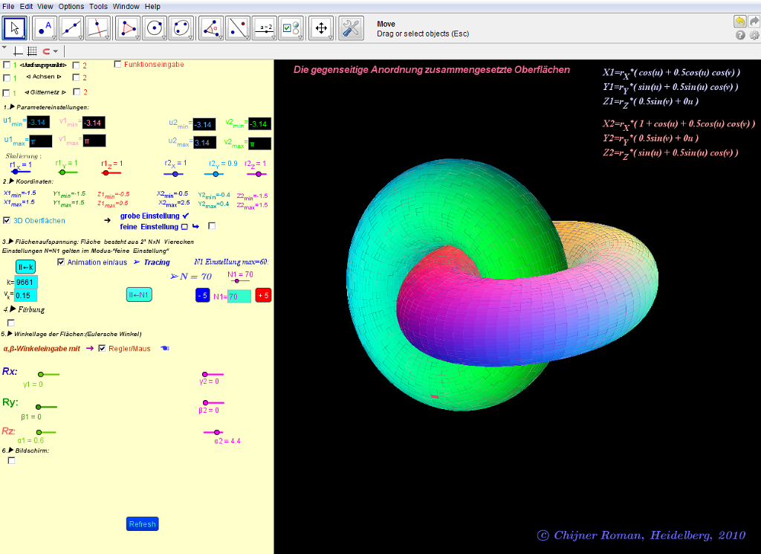Enable the Funktionseingabe checkbox
Screen dimensions: 761x554
(117, 65)
